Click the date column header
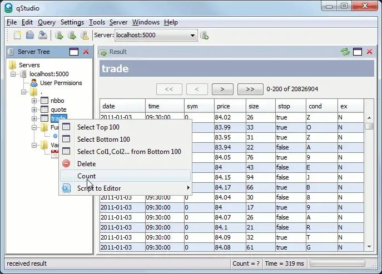382x274 pixels. (122, 106)
